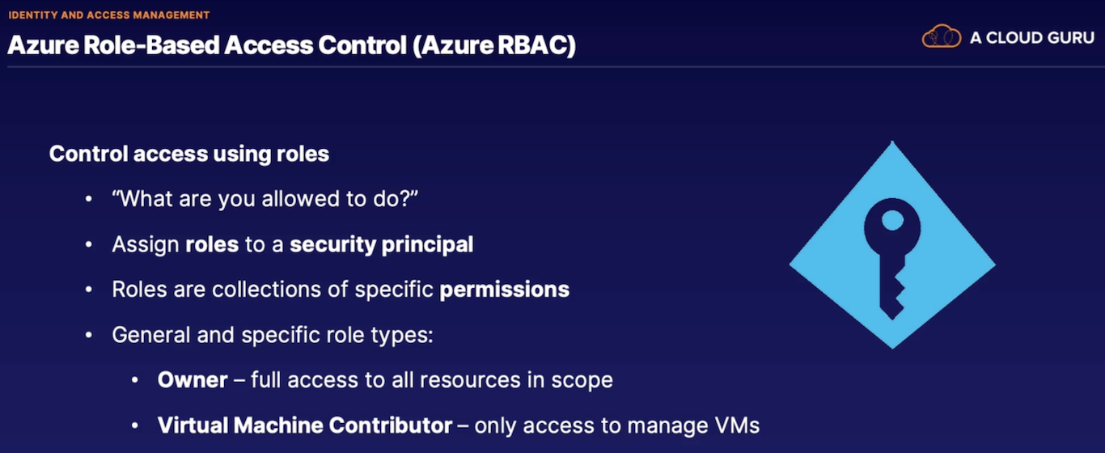This screenshot has width=1105, height=453.
Task: Click the Virtual Machine Contributor role name
Action: [305, 425]
